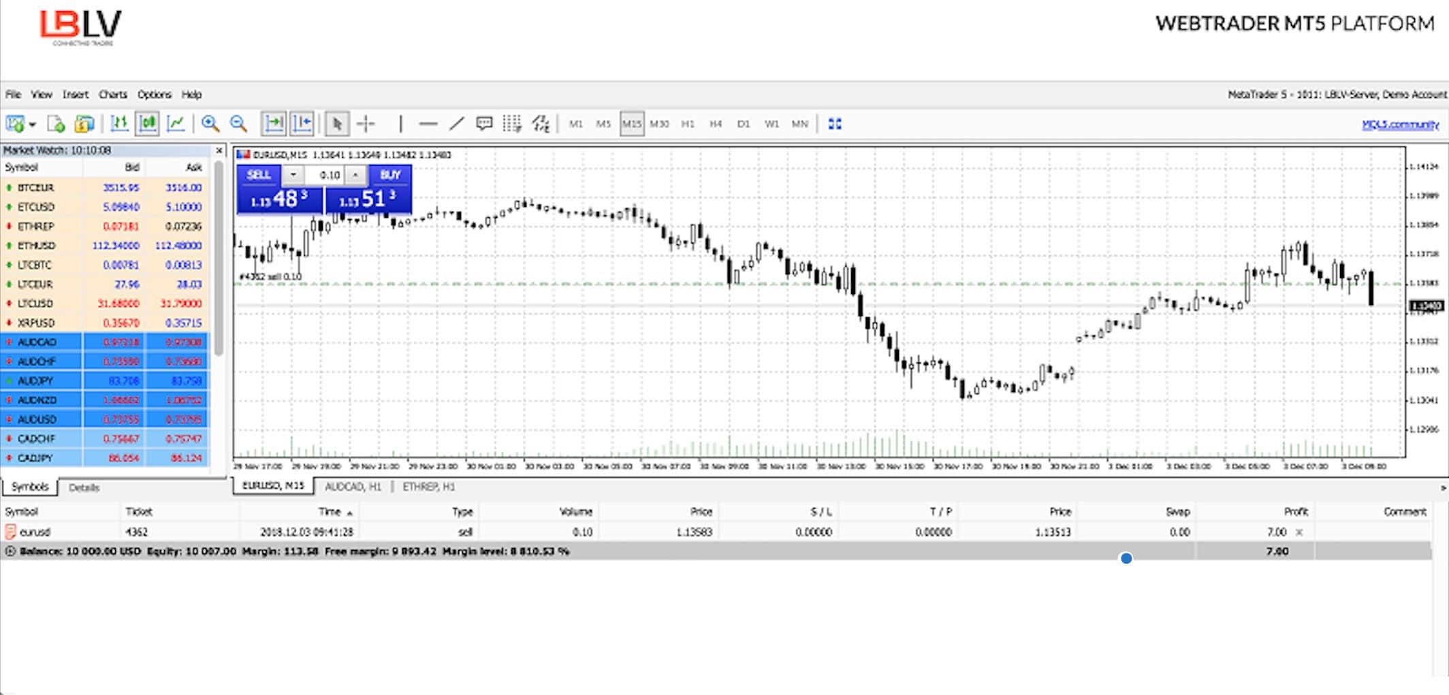Open the MQL5.community link

point(1400,125)
